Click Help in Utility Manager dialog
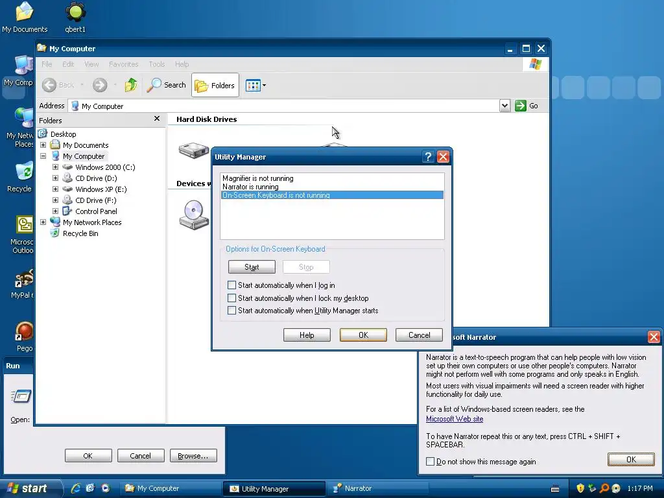664x498 pixels. pyautogui.click(x=307, y=335)
